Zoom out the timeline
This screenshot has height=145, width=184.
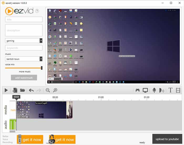pyautogui.click(x=48, y=90)
